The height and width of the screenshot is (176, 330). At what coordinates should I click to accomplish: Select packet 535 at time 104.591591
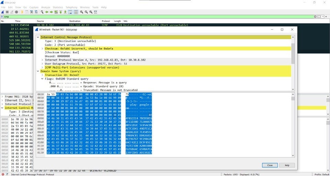16,40
